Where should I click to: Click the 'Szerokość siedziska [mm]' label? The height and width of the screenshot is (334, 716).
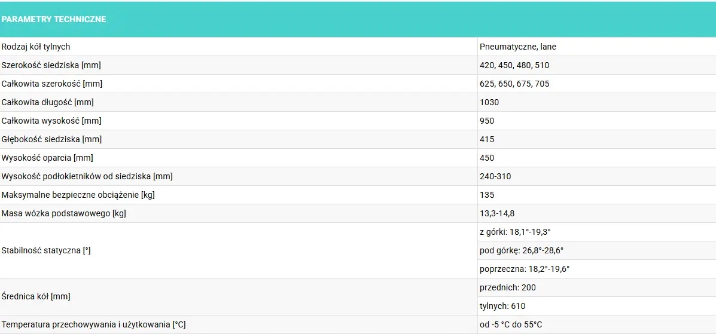tap(51, 65)
